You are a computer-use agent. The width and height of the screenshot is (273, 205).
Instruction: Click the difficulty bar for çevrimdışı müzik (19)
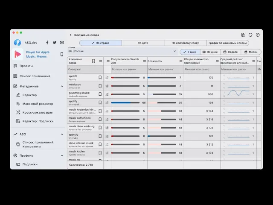tap(162, 94)
